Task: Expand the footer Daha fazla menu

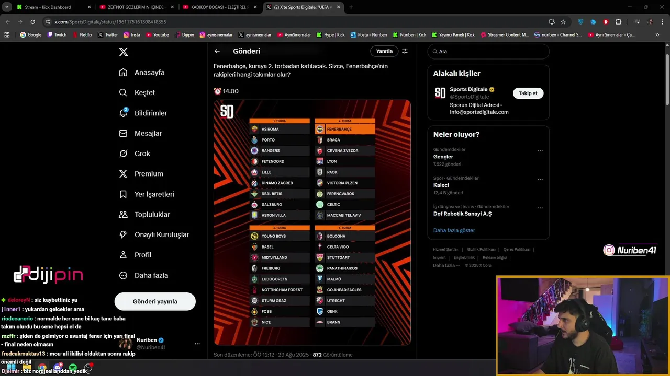Action: click(446, 265)
